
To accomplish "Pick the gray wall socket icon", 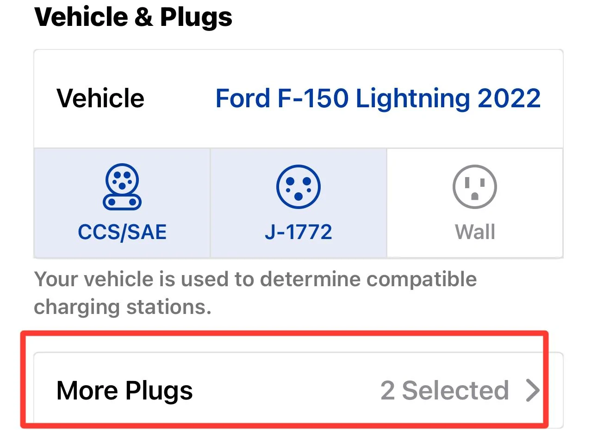I will coord(474,187).
